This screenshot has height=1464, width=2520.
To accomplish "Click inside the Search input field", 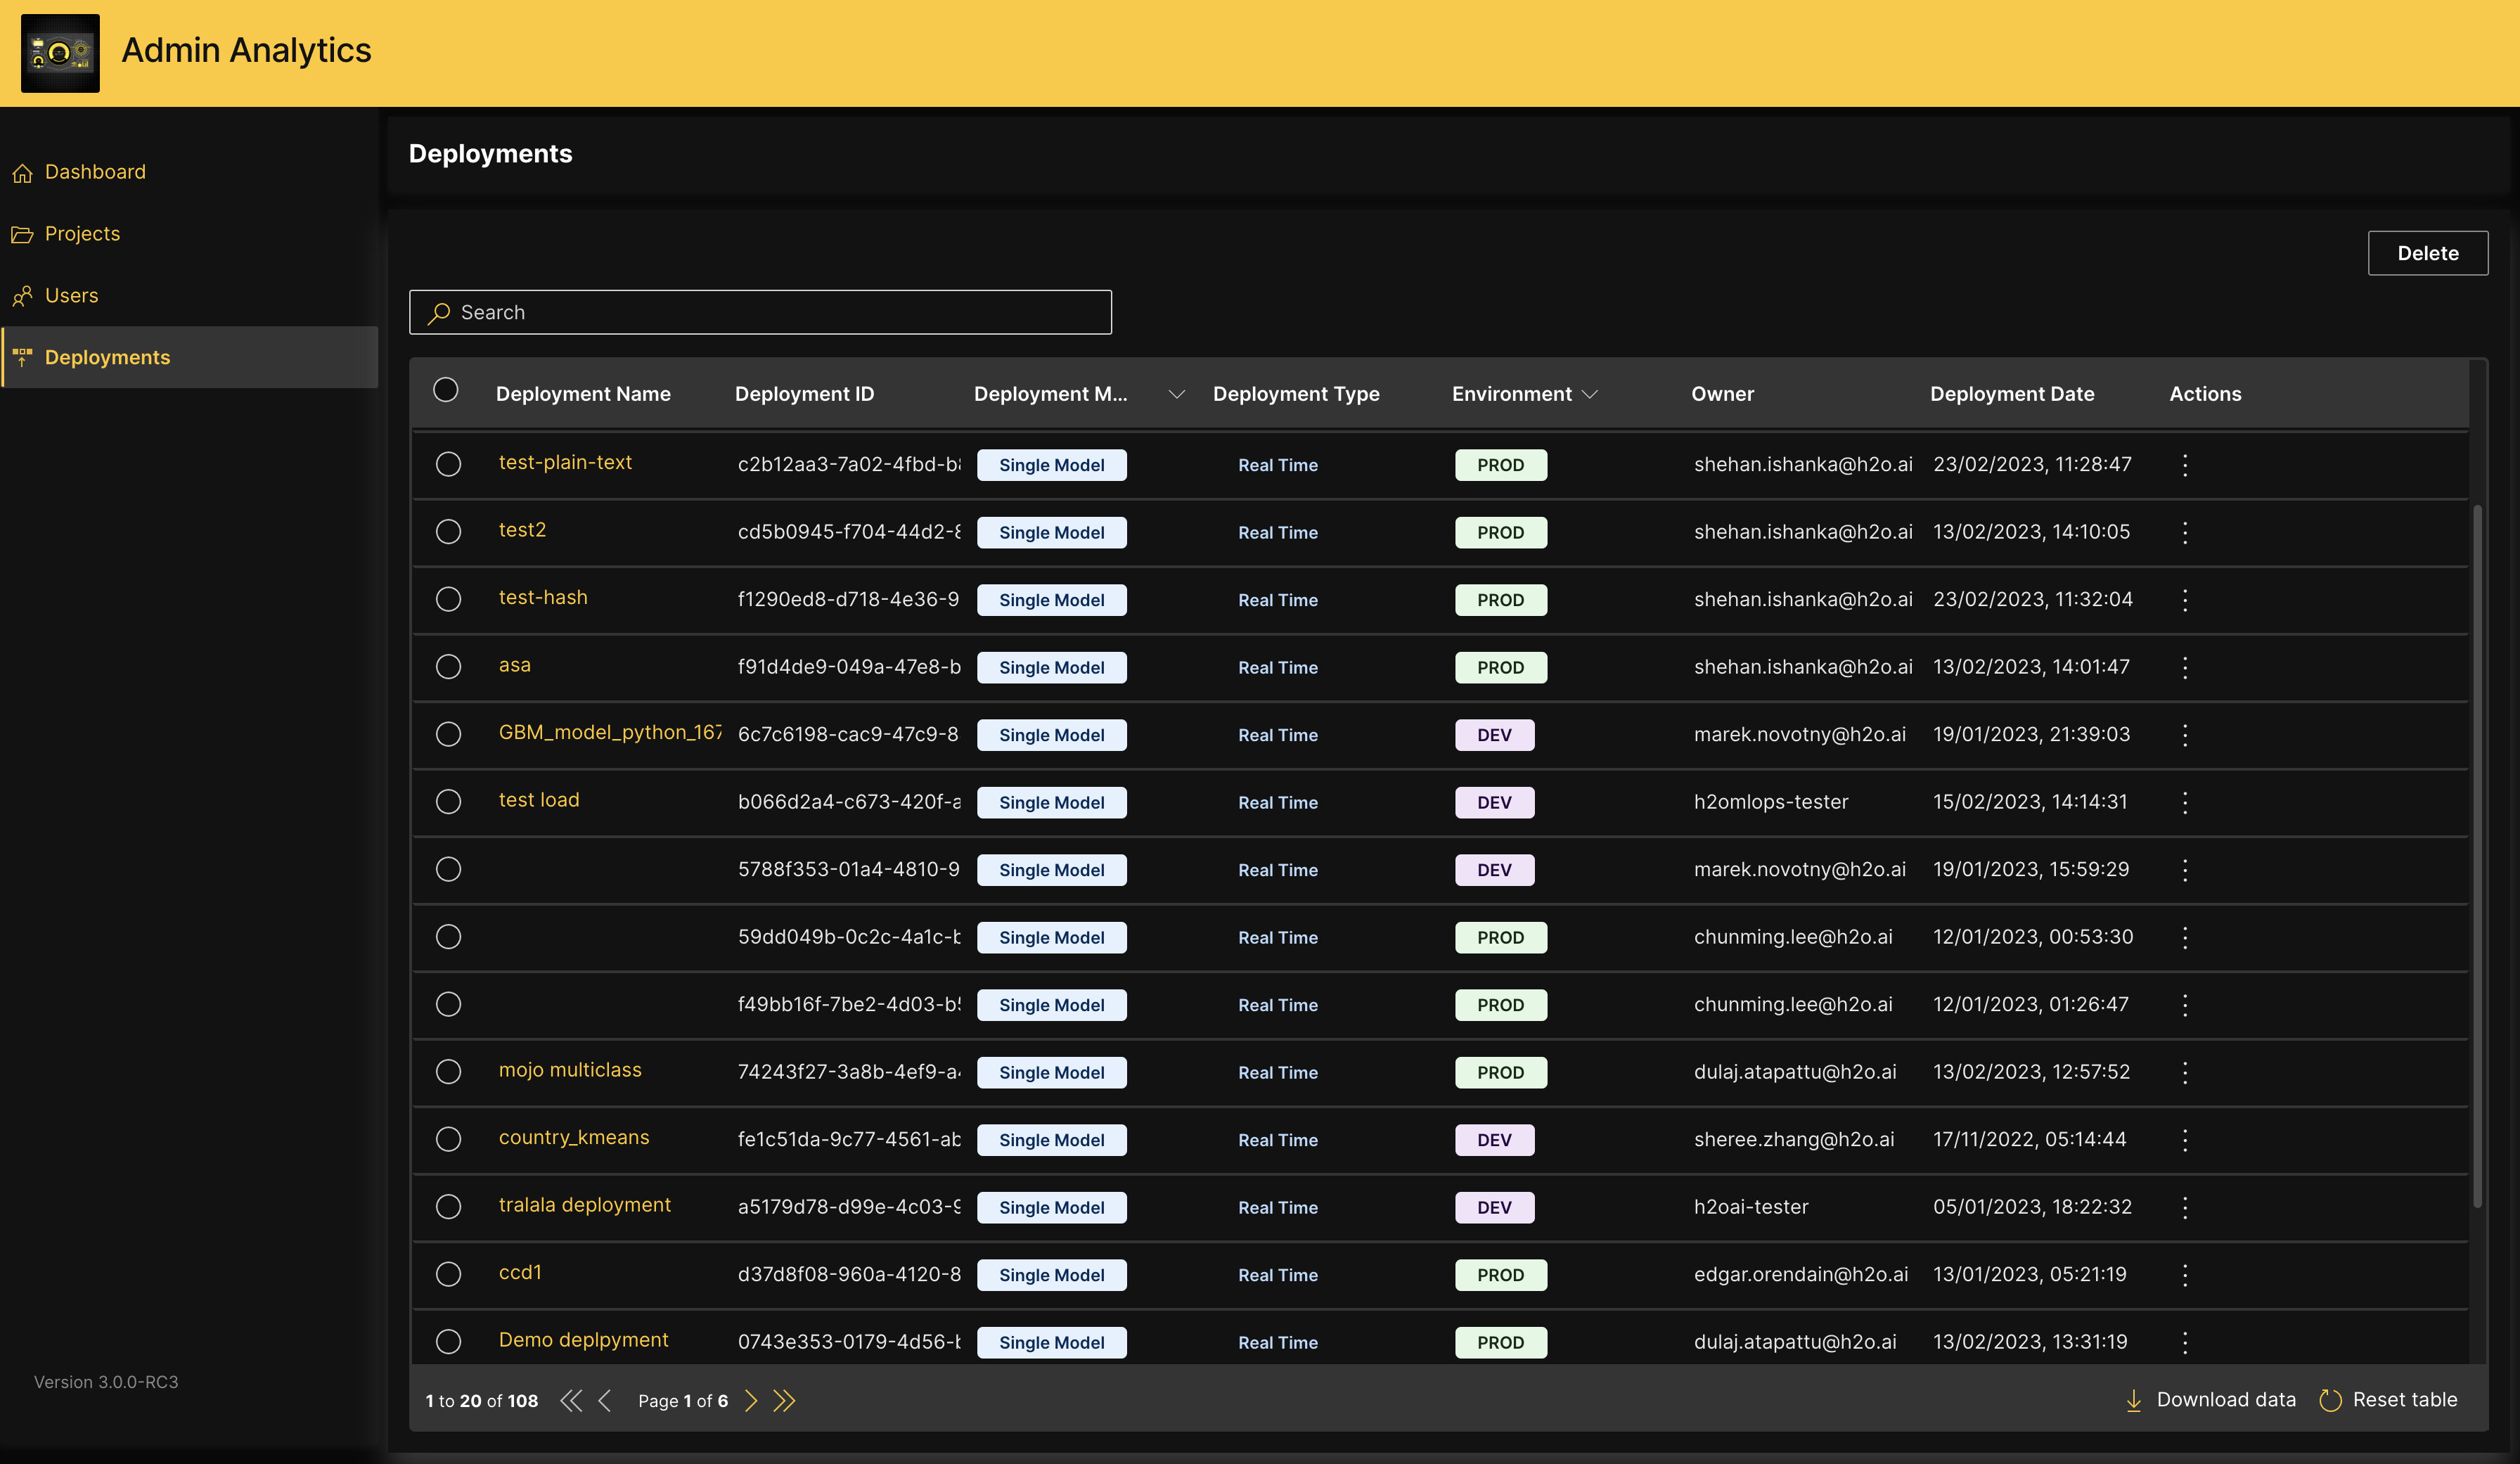I will (760, 313).
